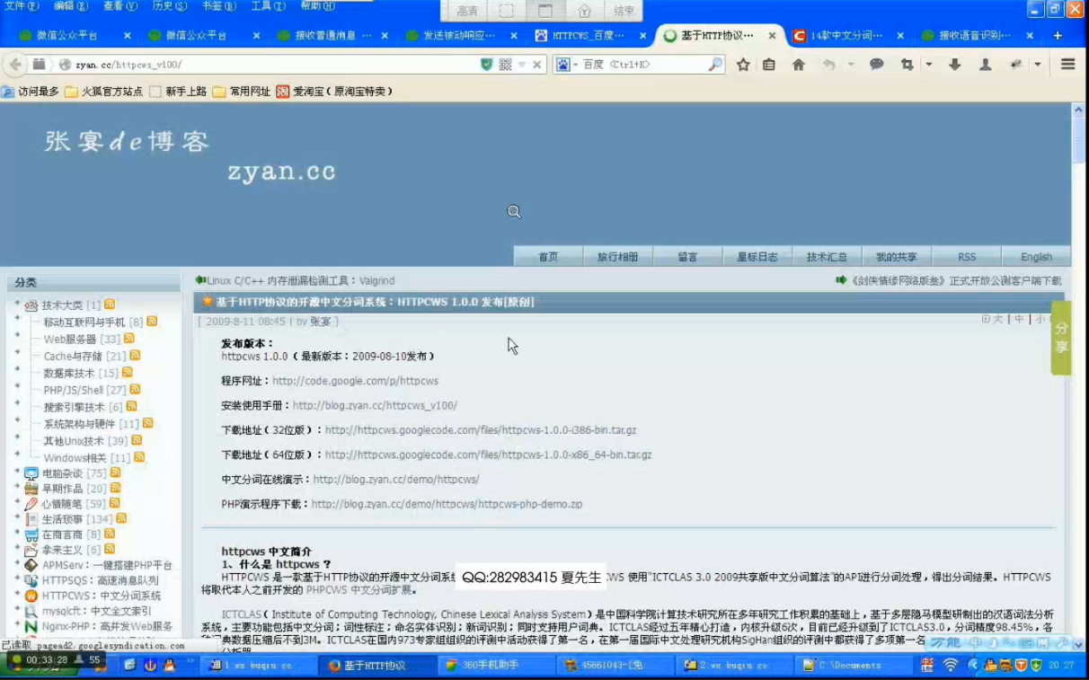Open the 历史 menu
The height and width of the screenshot is (680, 1089).
[x=169, y=6]
